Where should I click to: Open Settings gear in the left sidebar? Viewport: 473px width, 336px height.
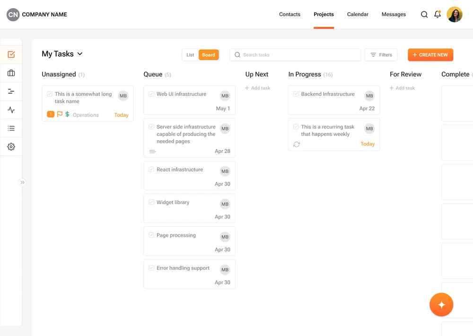point(11,146)
